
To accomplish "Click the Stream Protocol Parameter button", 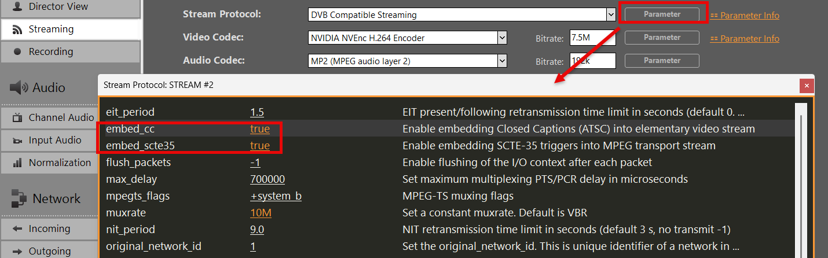I will coord(662,14).
